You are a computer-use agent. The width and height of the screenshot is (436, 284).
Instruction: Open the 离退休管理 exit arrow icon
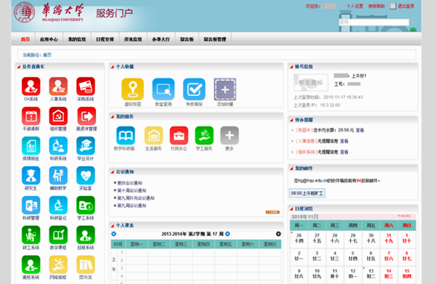click(x=86, y=116)
